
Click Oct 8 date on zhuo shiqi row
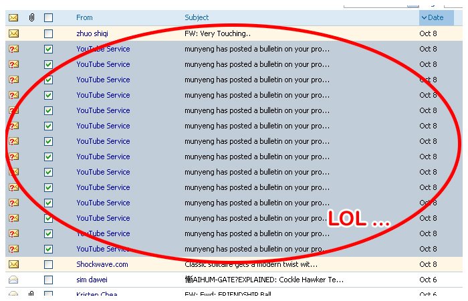[428, 33]
